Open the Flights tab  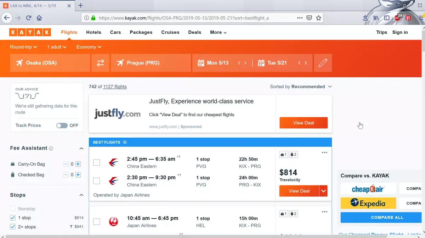69,32
